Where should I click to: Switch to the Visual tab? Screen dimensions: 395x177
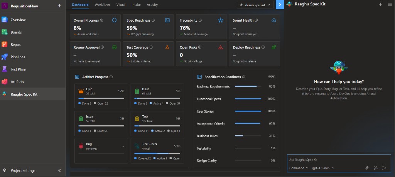pos(121,5)
